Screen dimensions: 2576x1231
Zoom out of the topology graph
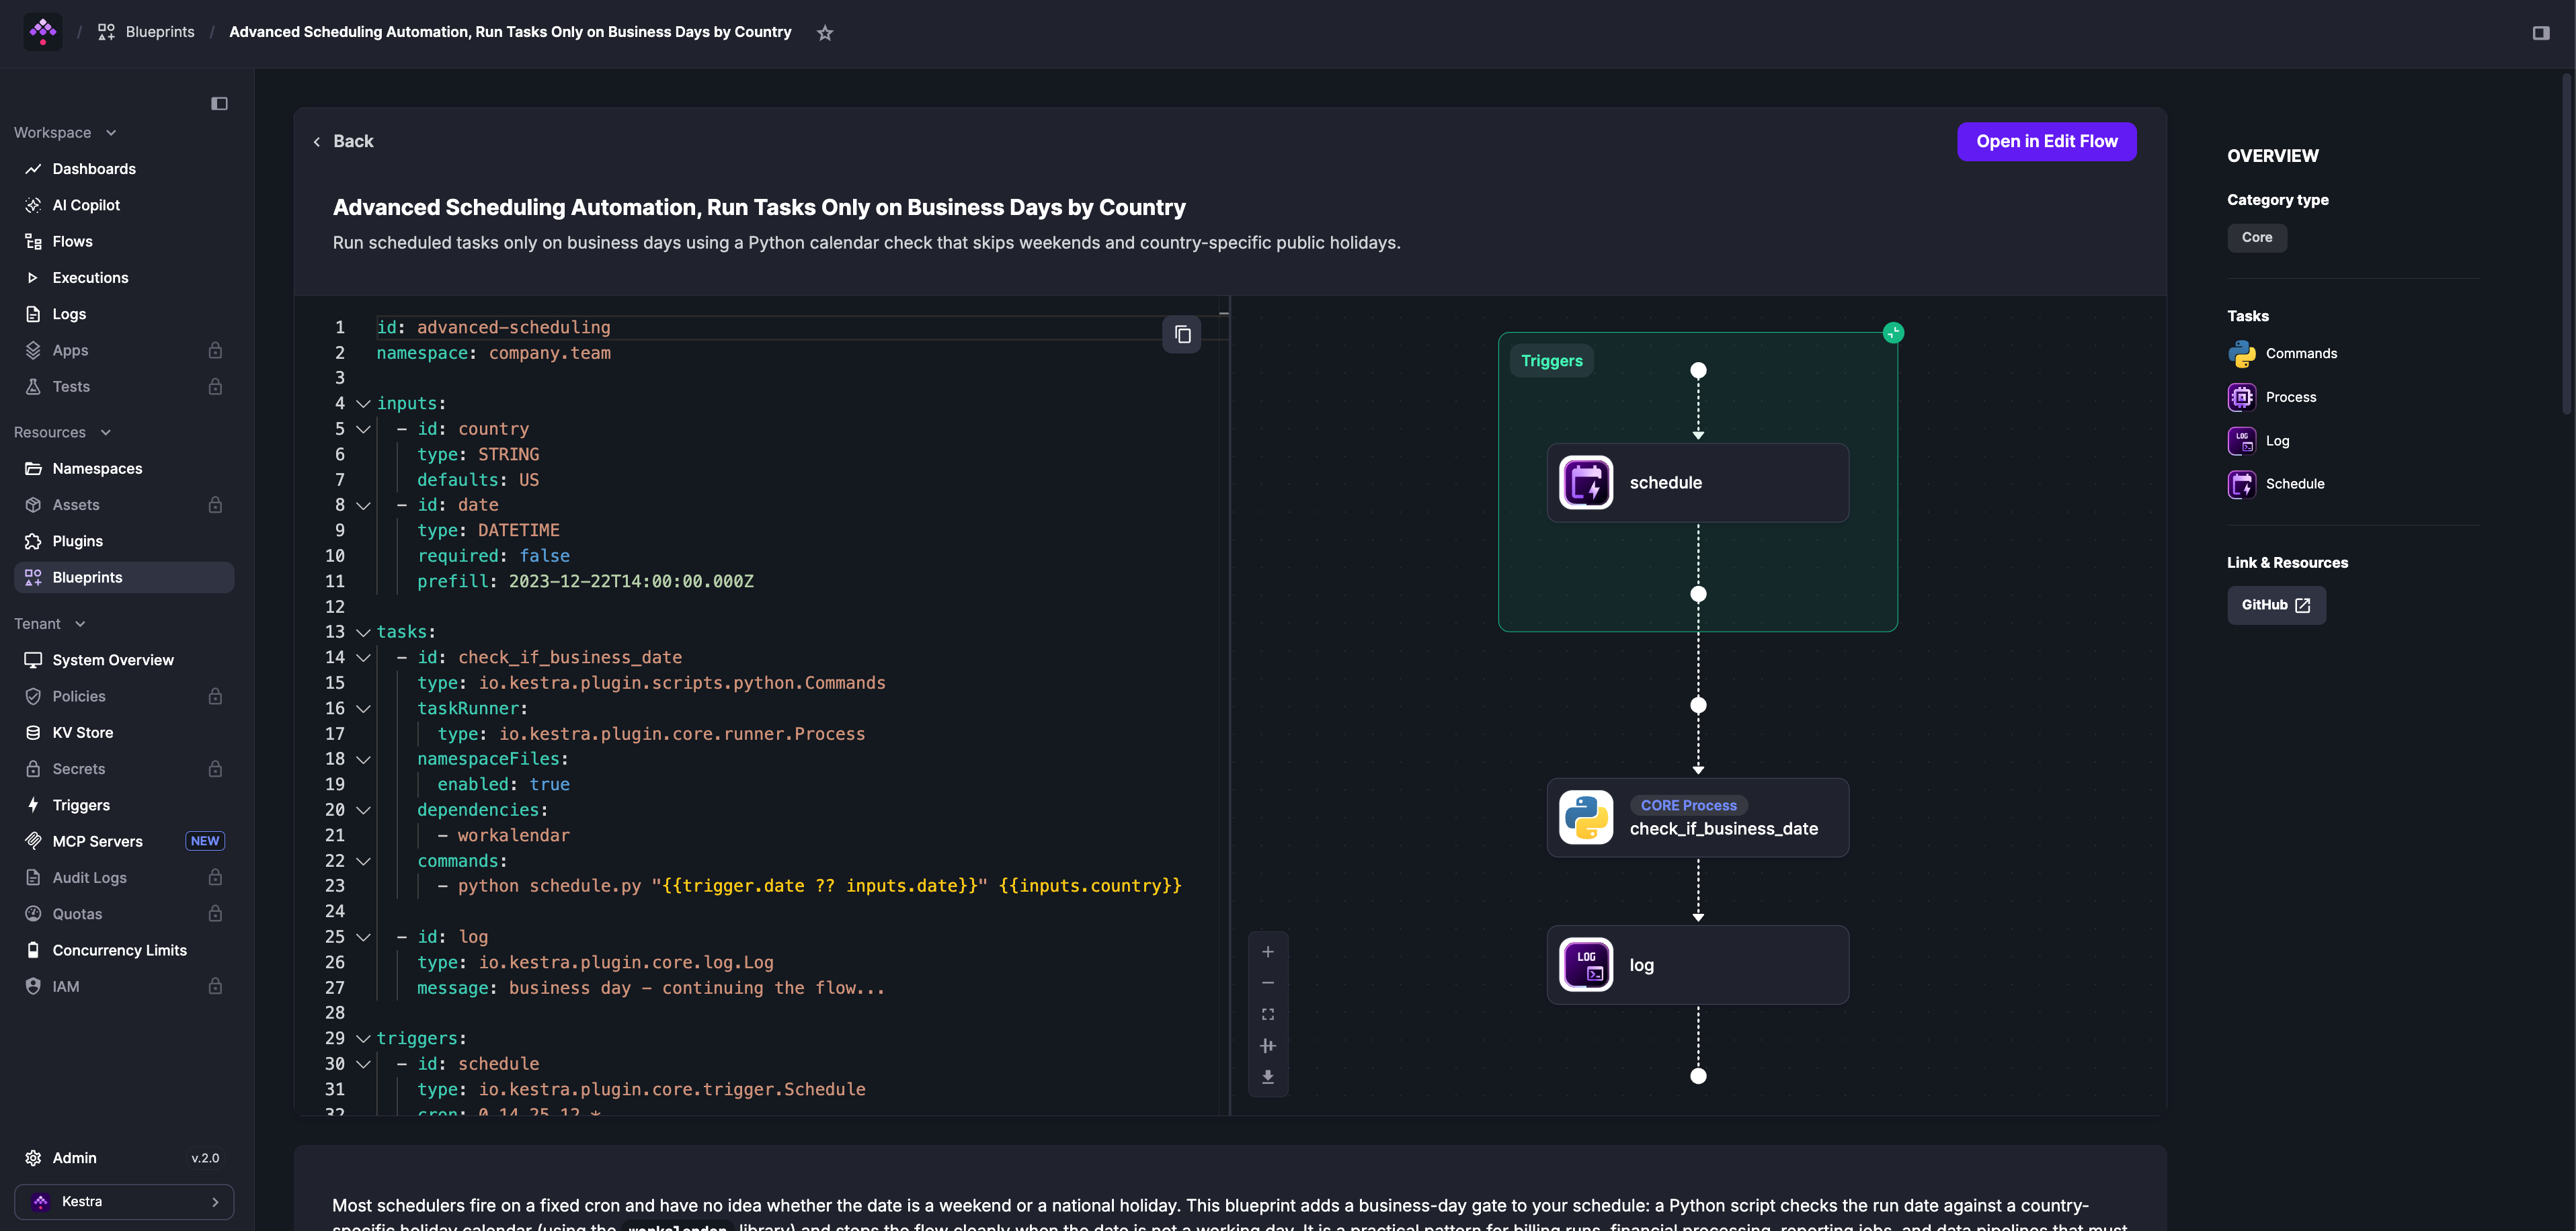coord(1268,983)
